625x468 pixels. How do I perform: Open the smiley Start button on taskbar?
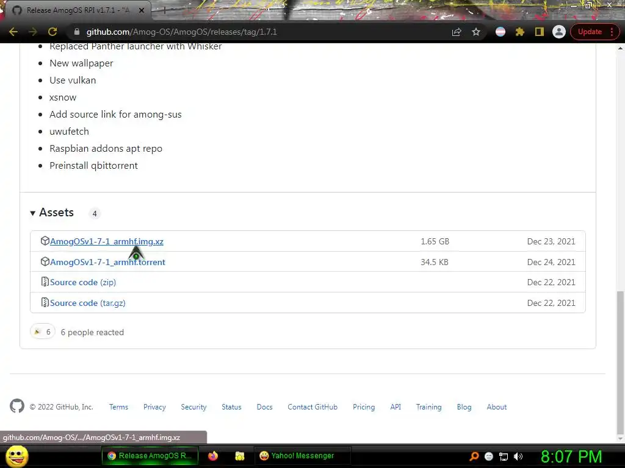16,456
